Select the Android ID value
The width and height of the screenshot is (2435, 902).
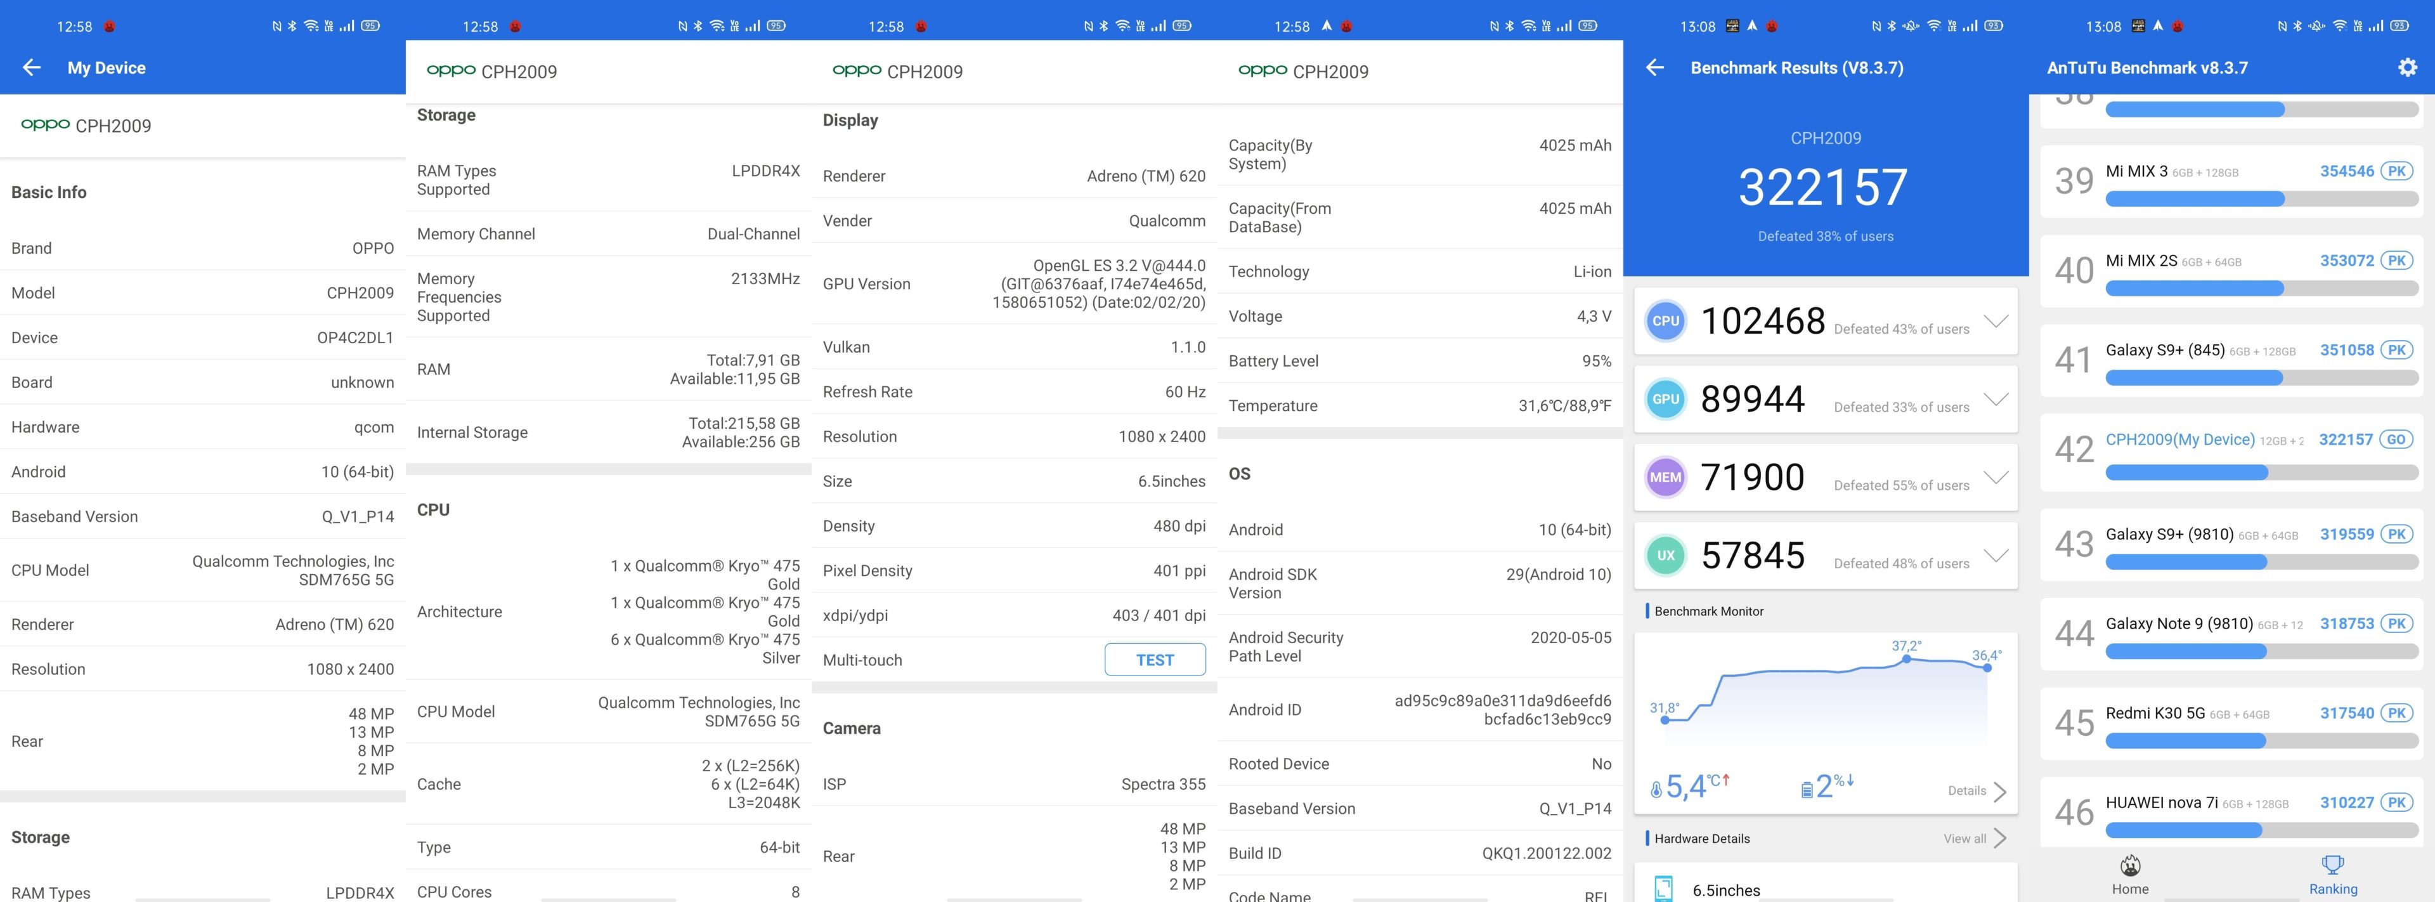point(1503,709)
